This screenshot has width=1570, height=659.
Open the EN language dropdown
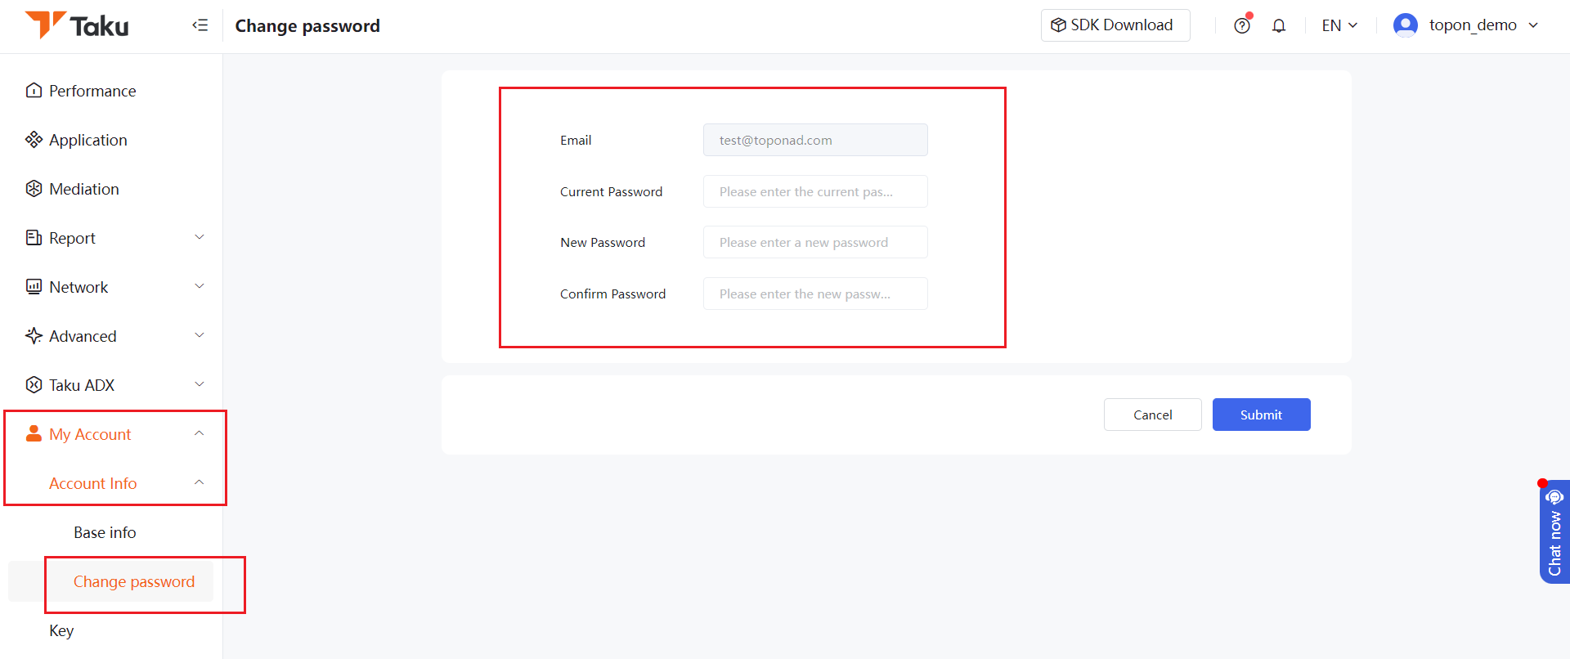click(x=1339, y=25)
